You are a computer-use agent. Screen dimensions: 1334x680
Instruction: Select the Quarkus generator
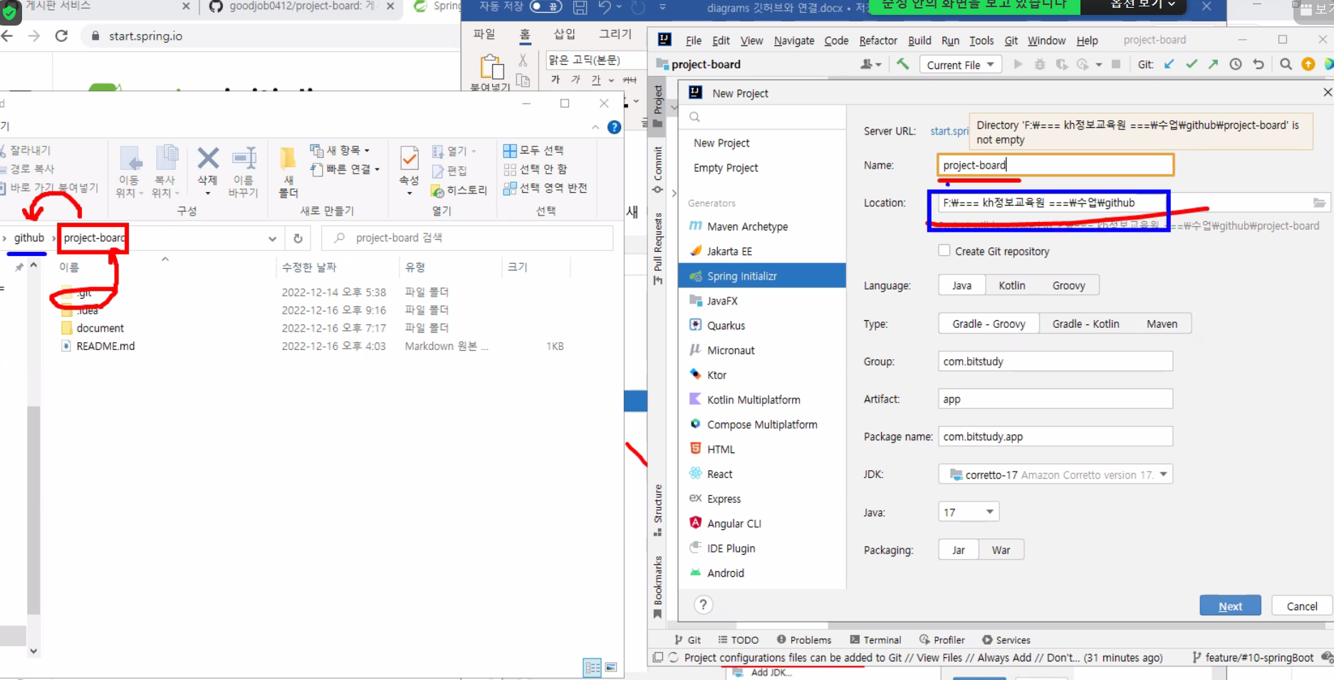[725, 325]
